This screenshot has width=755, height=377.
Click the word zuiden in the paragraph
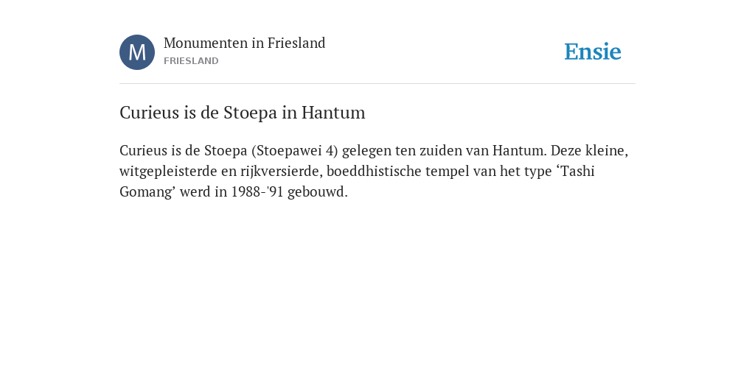tap(440, 151)
